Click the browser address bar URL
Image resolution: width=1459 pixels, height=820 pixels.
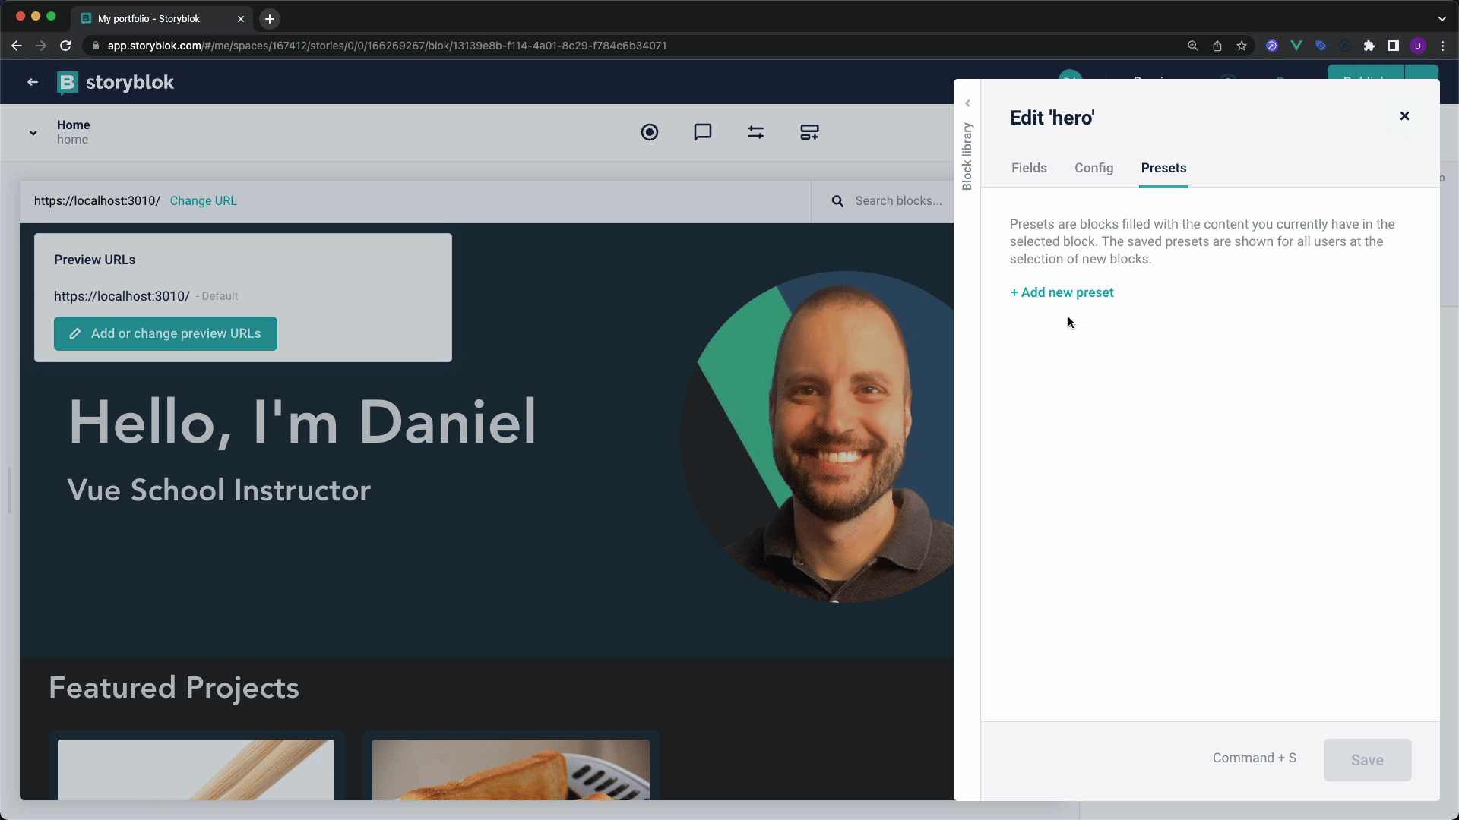387,46
